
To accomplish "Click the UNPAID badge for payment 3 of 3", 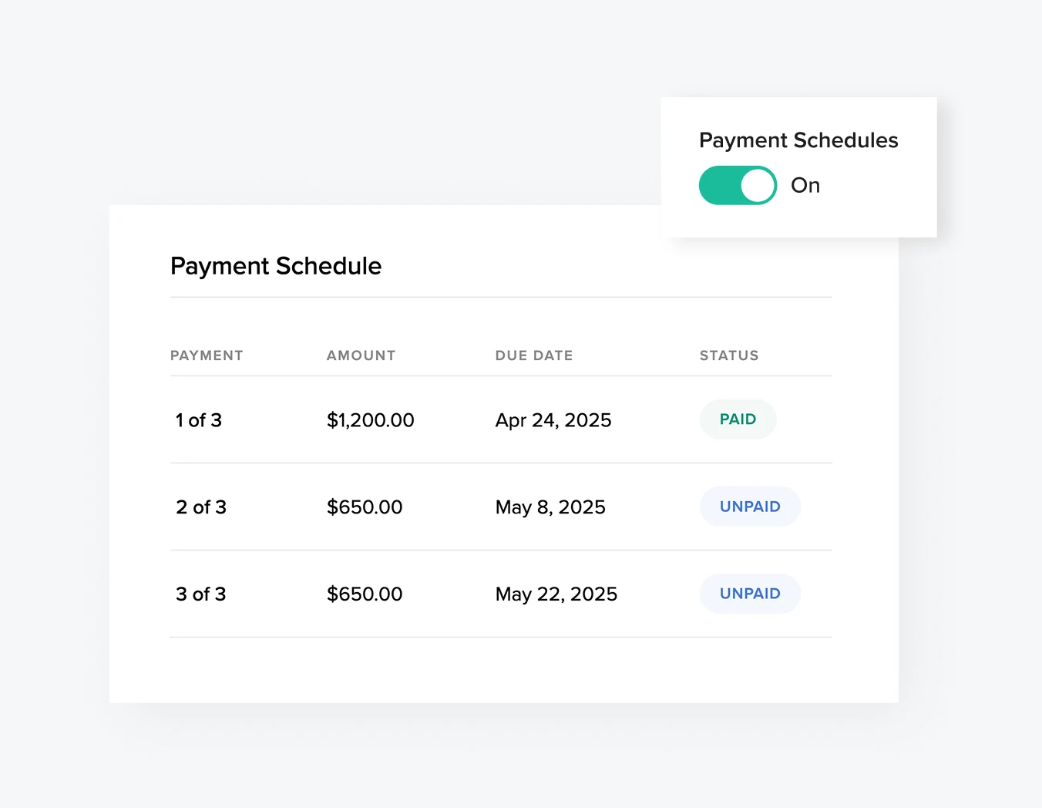I will [750, 594].
